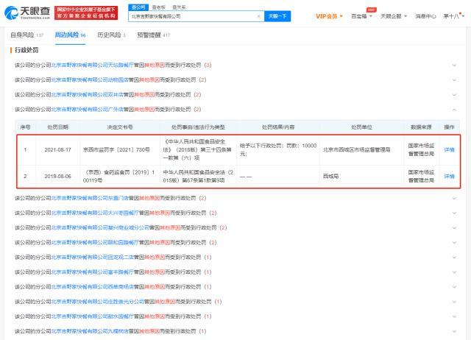Click the 处罚日期 column header
The image size is (471, 340).
pyautogui.click(x=57, y=127)
